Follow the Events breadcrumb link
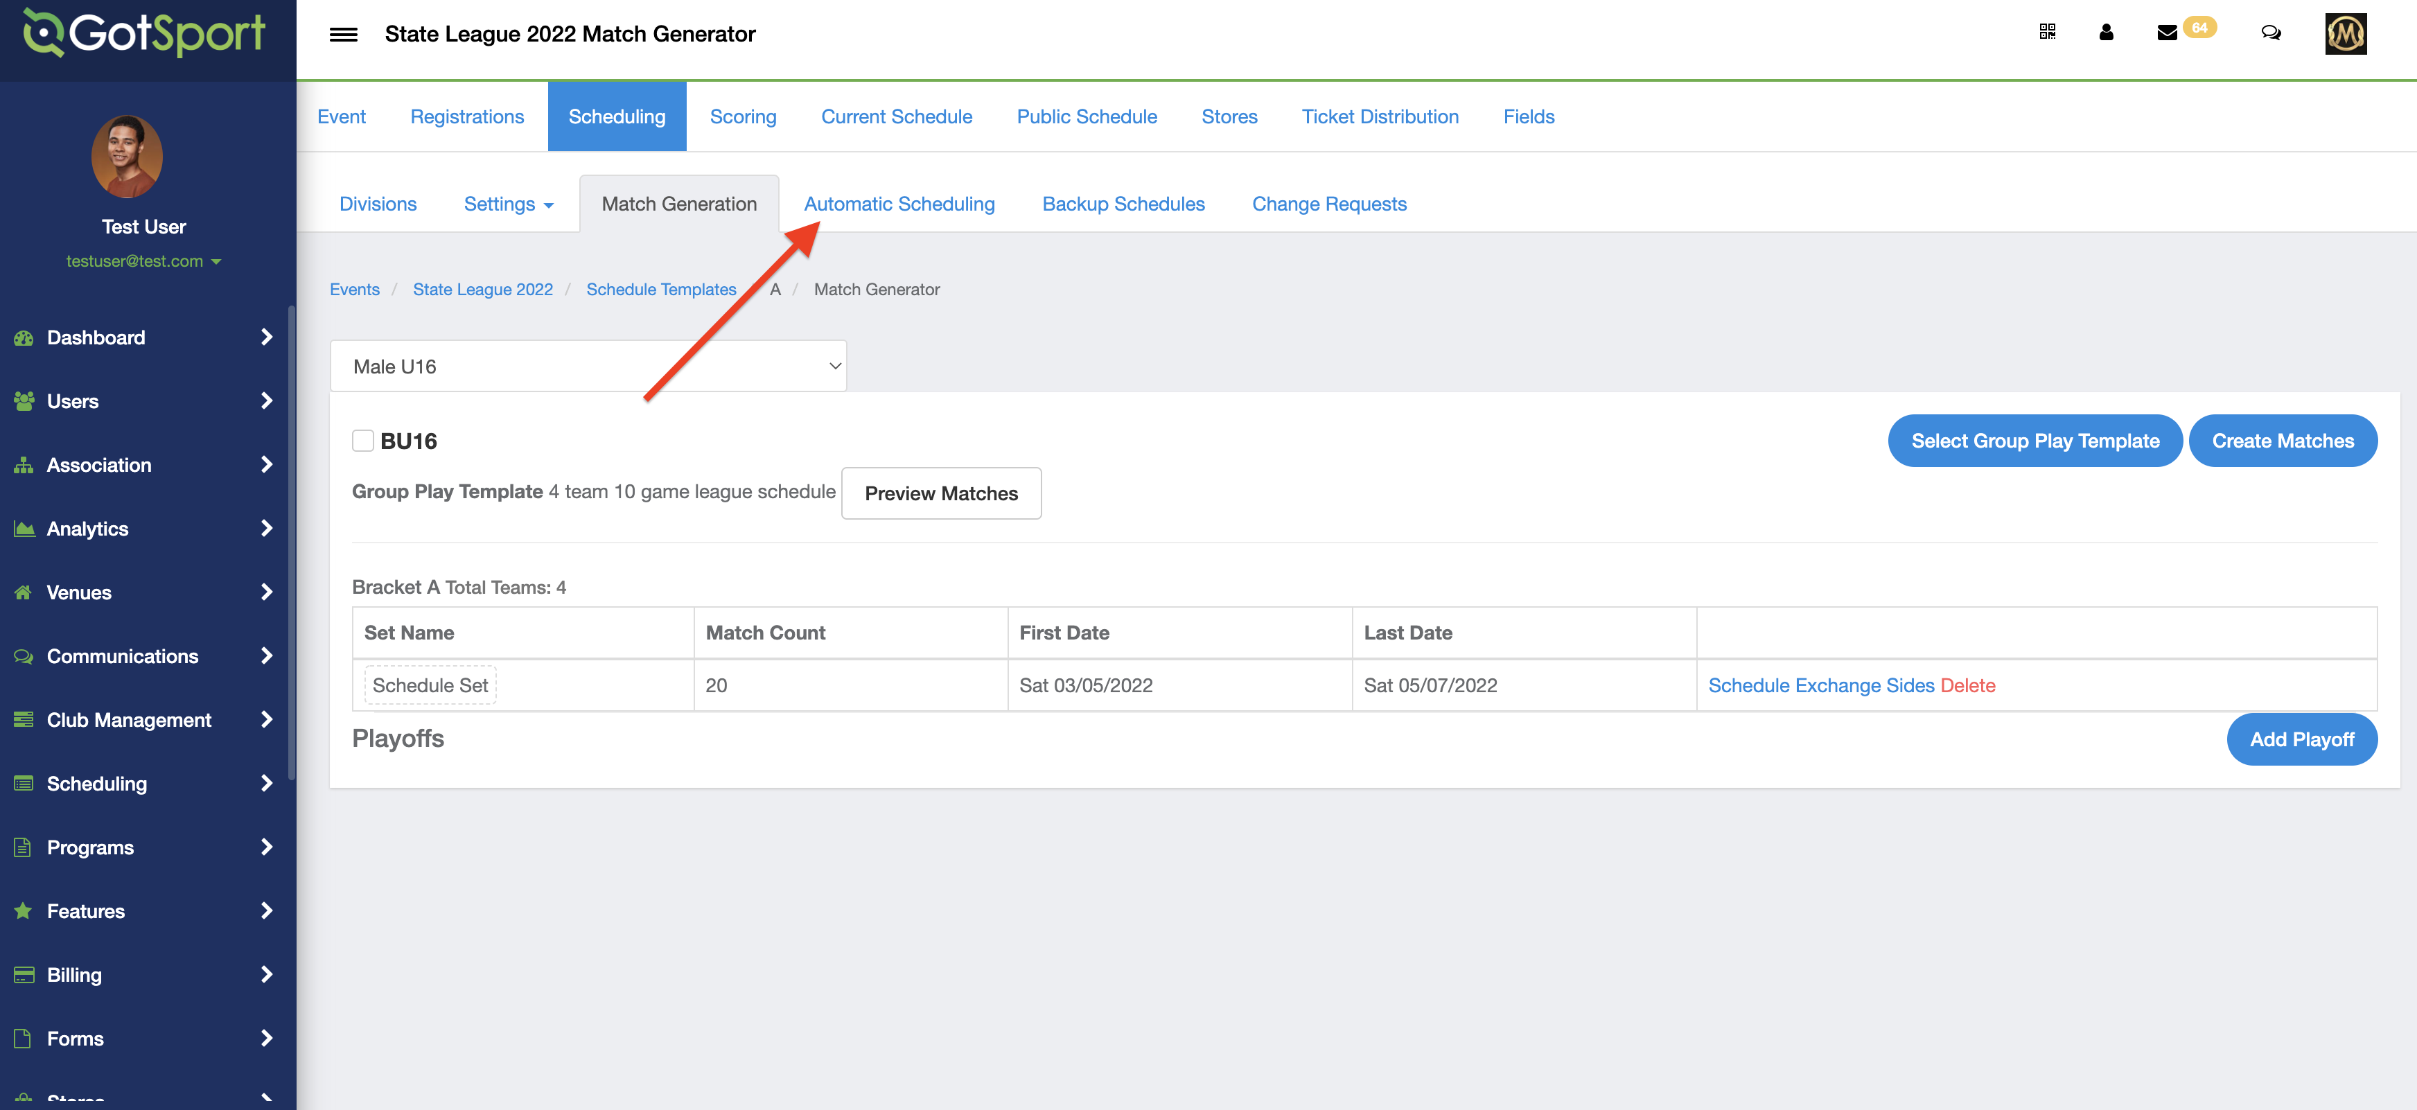The width and height of the screenshot is (2417, 1110). coord(355,289)
